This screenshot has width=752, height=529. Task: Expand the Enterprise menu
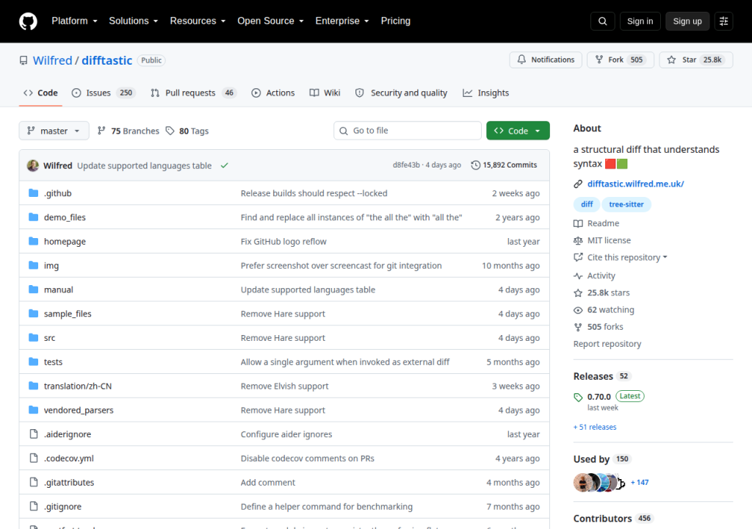pos(342,21)
